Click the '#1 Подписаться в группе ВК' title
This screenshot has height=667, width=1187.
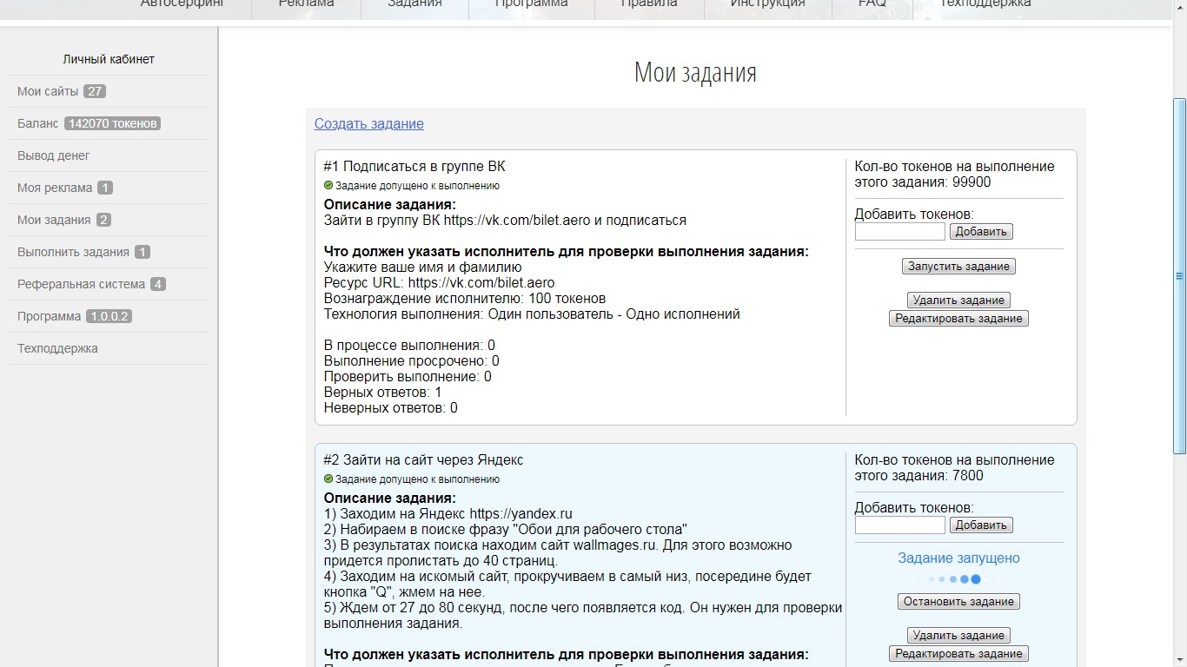414,166
